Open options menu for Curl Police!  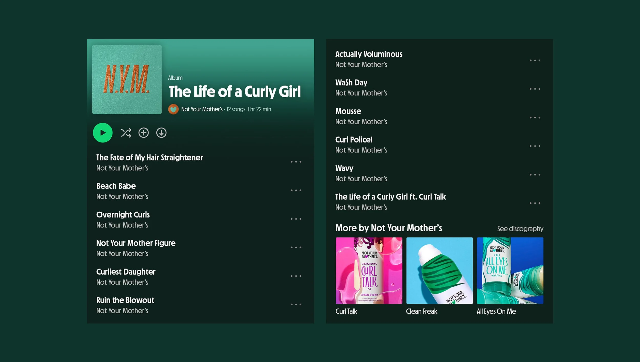535,146
